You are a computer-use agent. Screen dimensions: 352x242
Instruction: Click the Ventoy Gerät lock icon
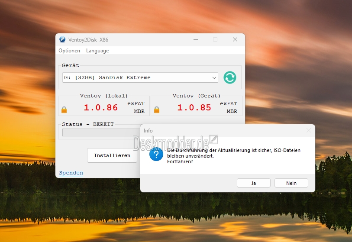pyautogui.click(x=157, y=110)
